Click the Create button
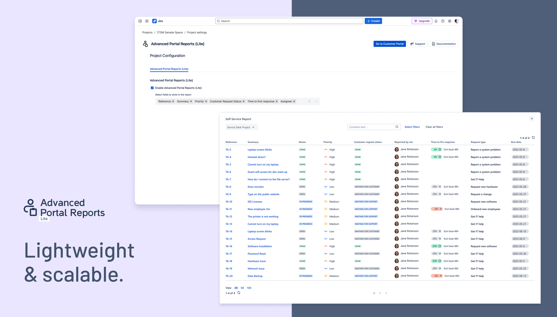 (373, 21)
